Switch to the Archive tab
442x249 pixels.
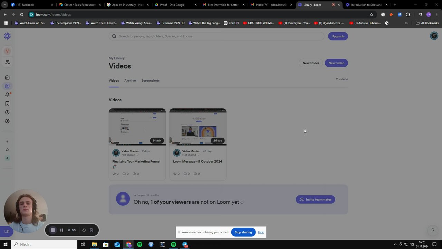130,81
